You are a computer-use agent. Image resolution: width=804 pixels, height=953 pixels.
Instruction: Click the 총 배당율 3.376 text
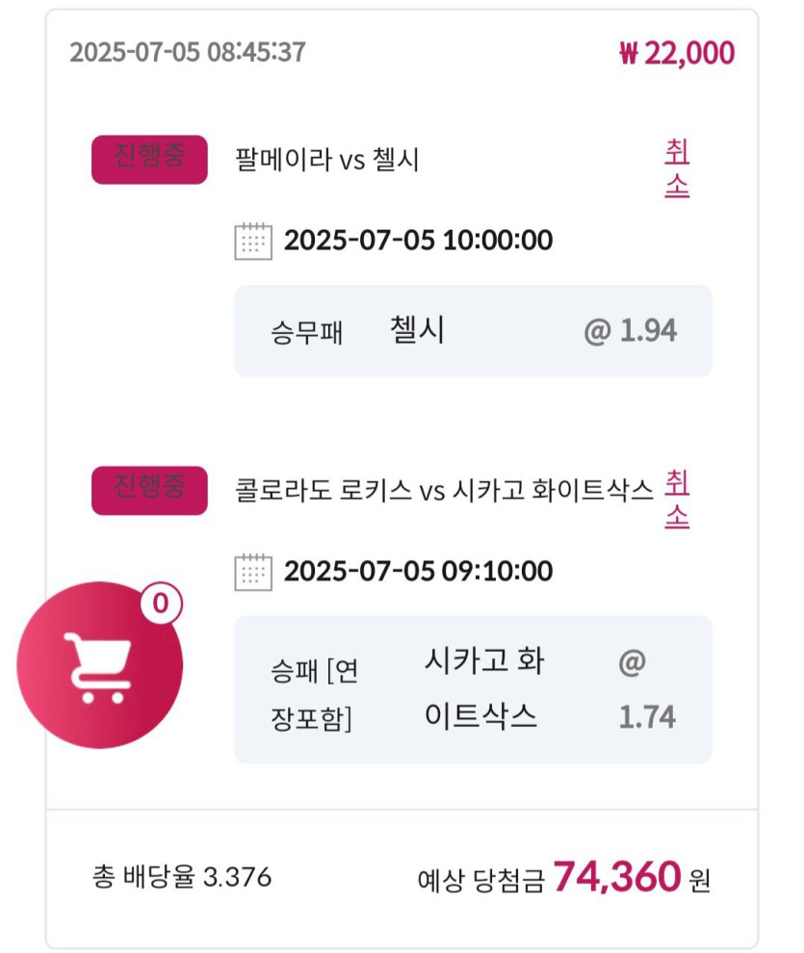pyautogui.click(x=182, y=876)
